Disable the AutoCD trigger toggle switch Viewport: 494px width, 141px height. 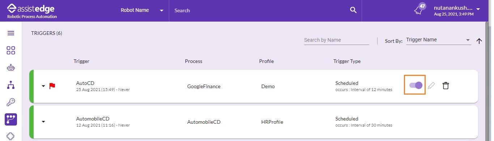pos(416,85)
